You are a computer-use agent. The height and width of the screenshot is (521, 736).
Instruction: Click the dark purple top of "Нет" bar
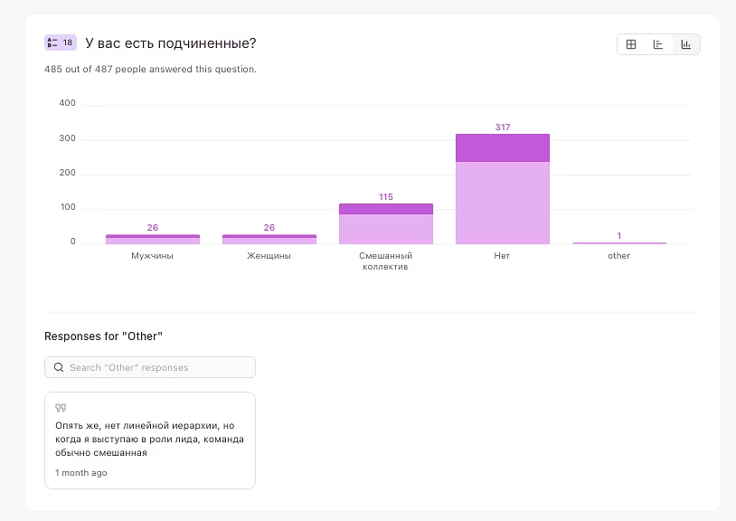[503, 147]
